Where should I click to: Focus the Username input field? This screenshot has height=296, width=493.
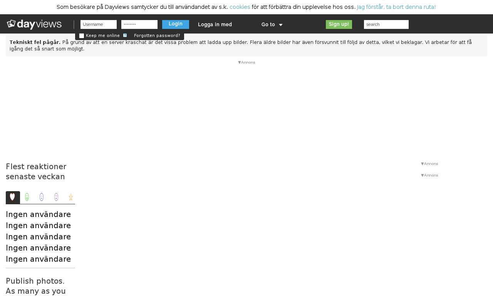click(99, 24)
